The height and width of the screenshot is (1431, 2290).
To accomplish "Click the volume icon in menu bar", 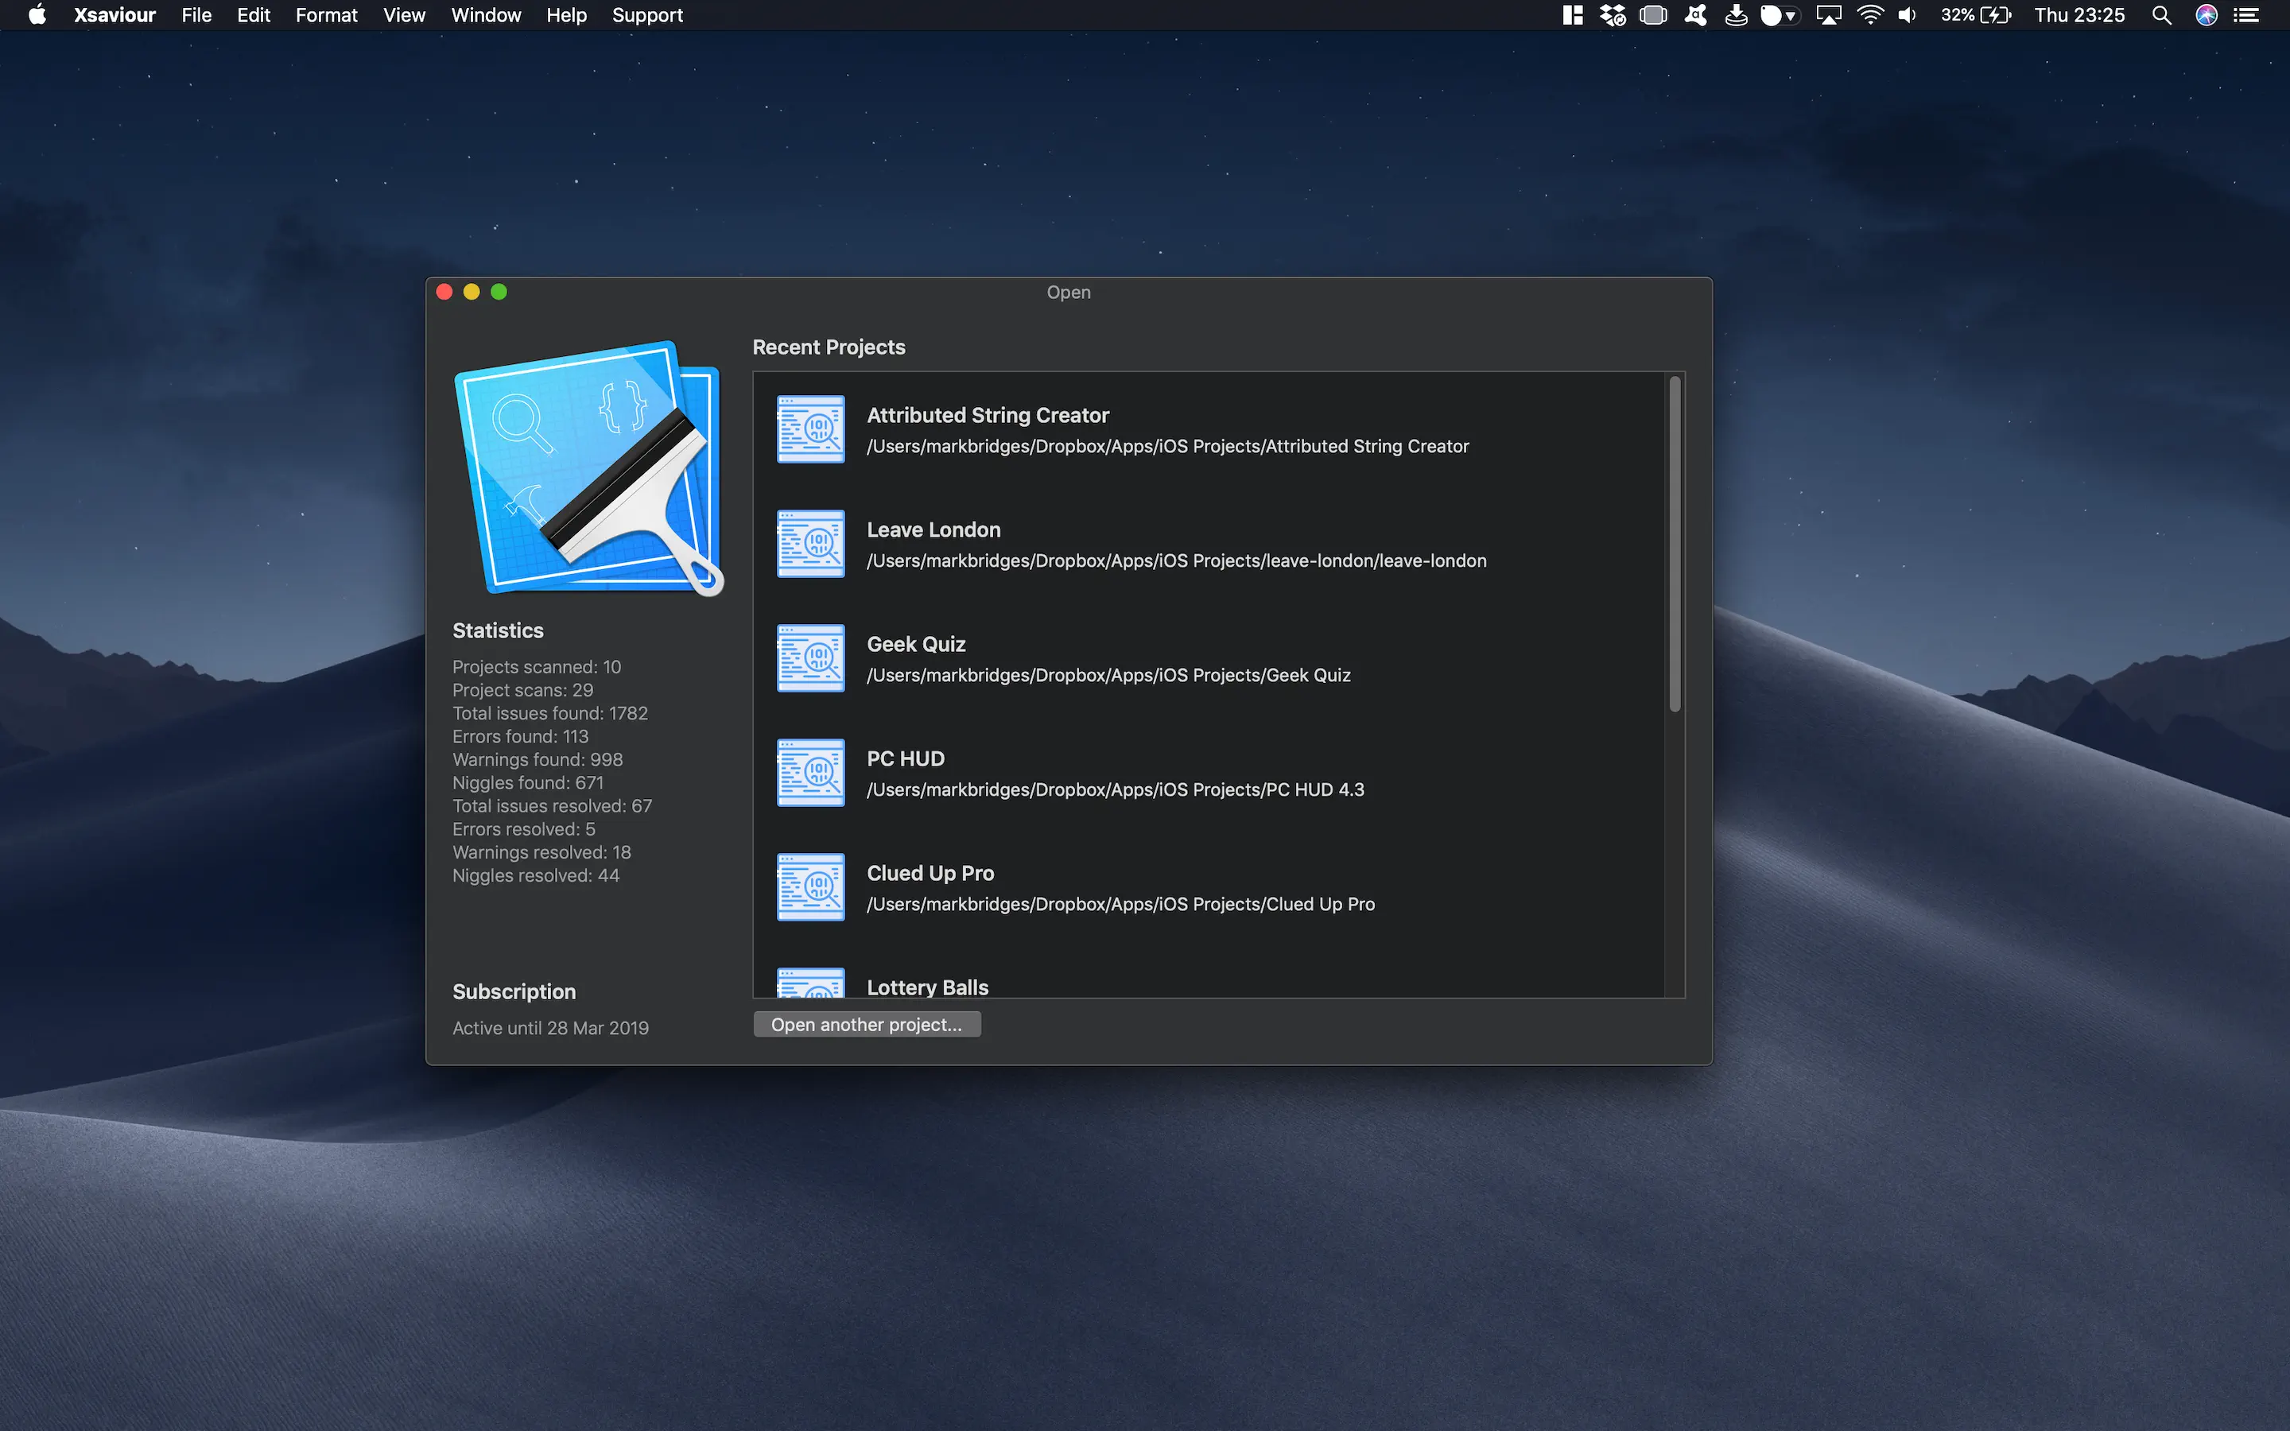I will (x=1907, y=15).
